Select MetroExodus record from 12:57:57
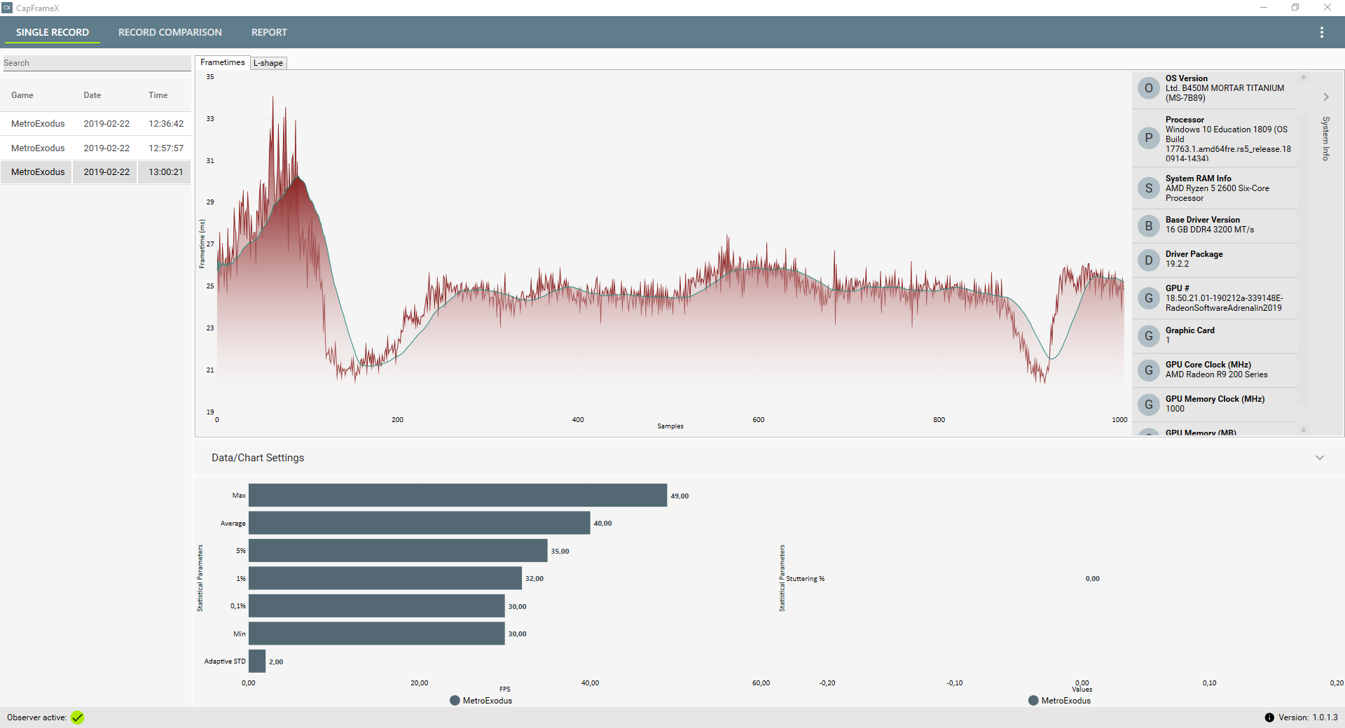Viewport: 1345px width, 728px height. [96, 148]
